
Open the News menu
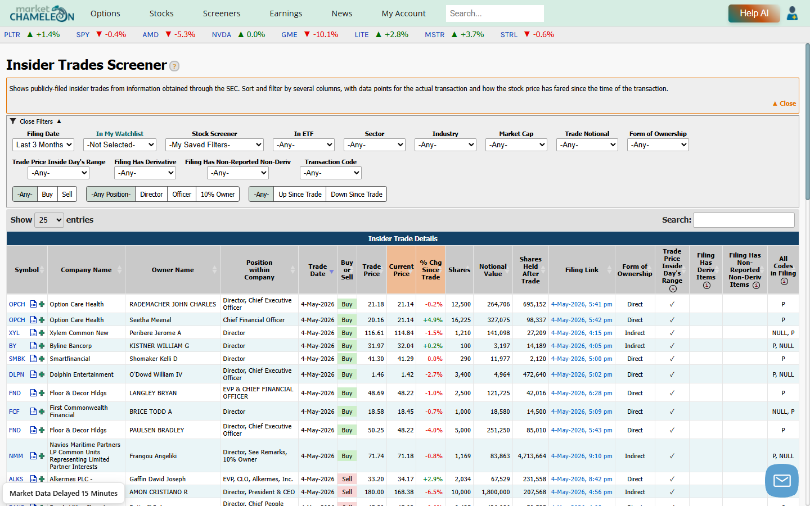[x=342, y=13]
